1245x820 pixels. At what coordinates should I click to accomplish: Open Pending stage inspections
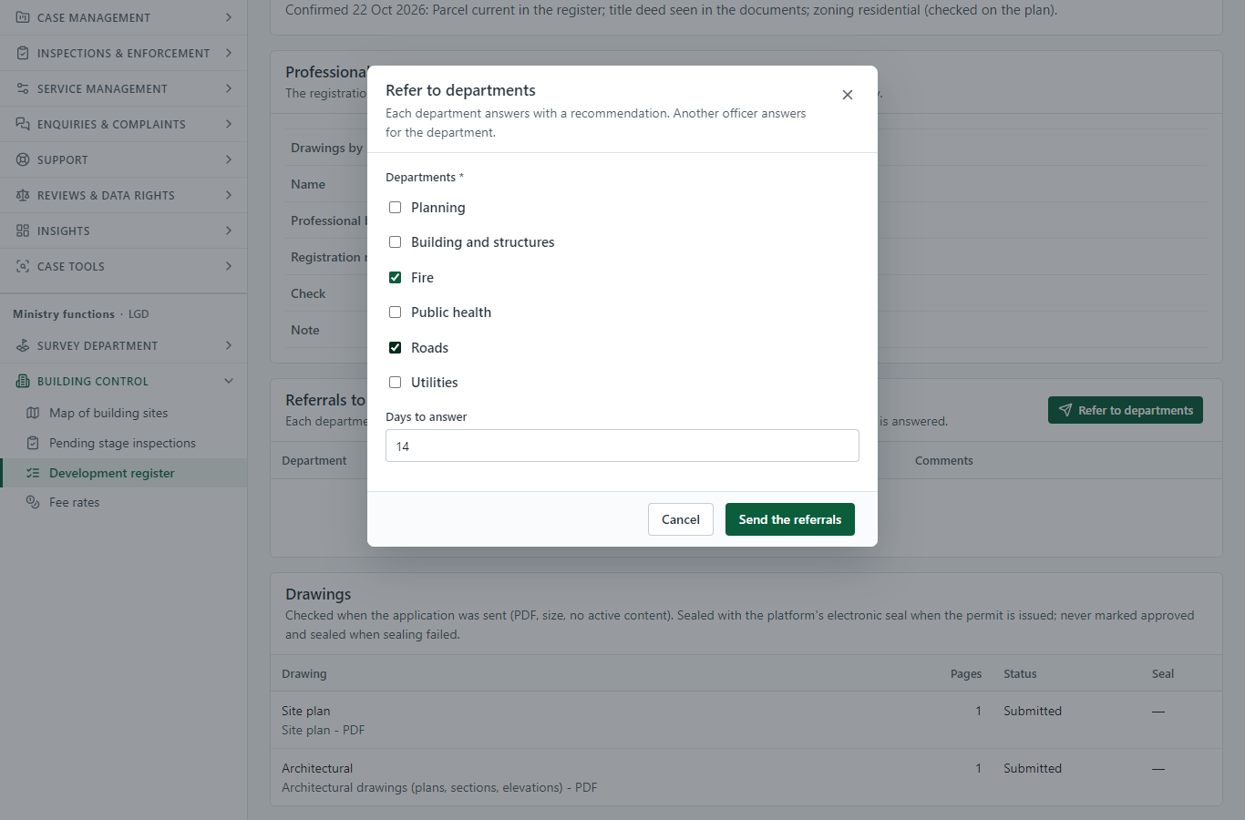pyautogui.click(x=122, y=443)
